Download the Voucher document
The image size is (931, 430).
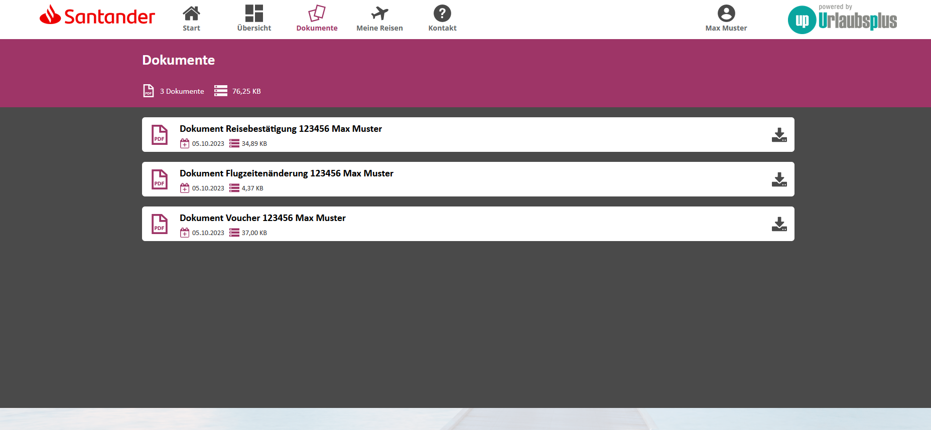point(779,224)
